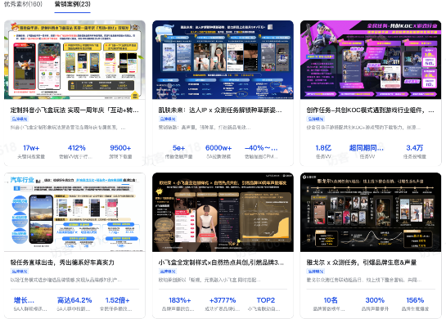Click the tag under 轻任务直球出击 title
Screen dimensions: 446x319
(20, 272)
